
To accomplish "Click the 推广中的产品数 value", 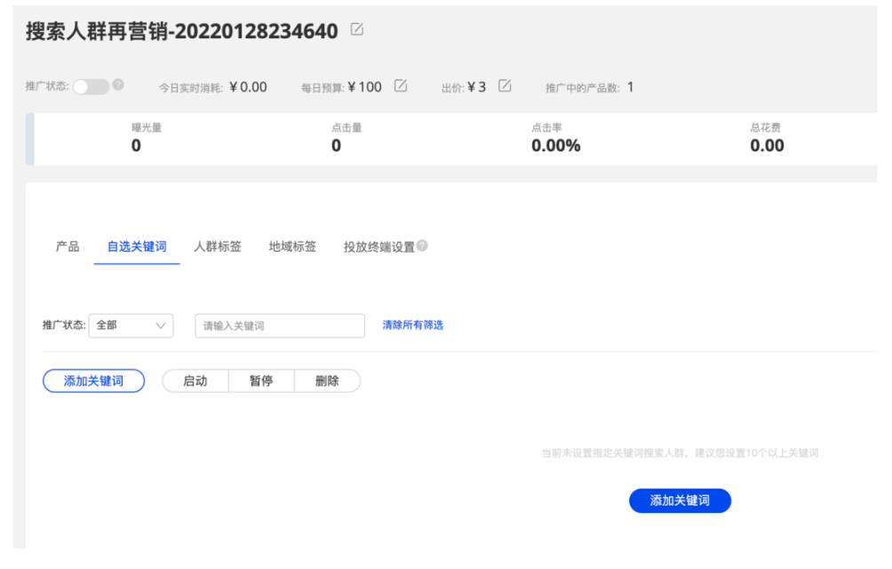I will pos(630,87).
